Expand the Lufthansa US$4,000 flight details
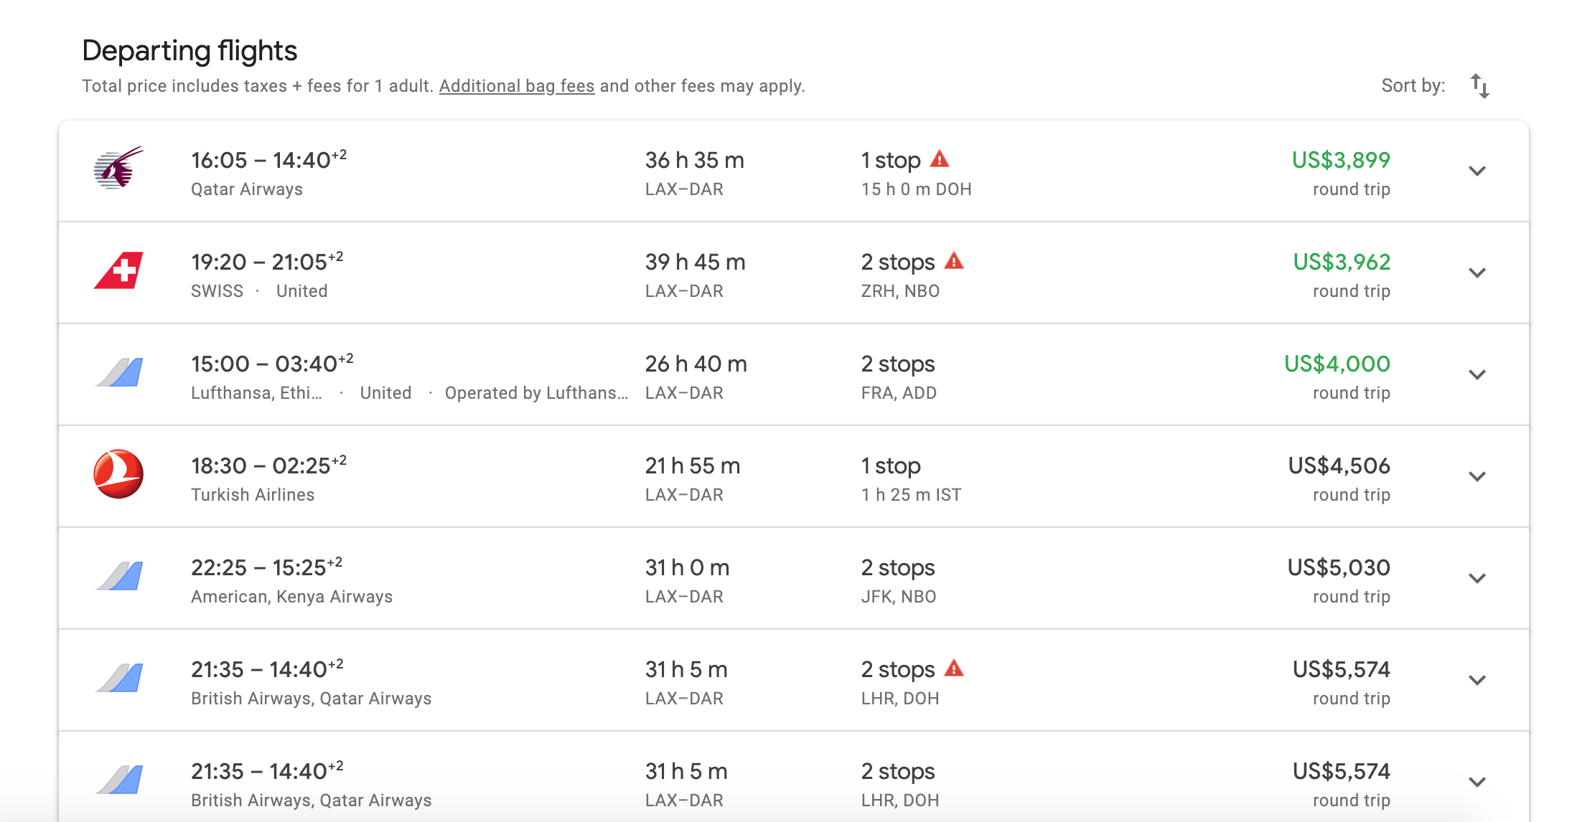This screenshot has width=1572, height=822. (x=1477, y=374)
